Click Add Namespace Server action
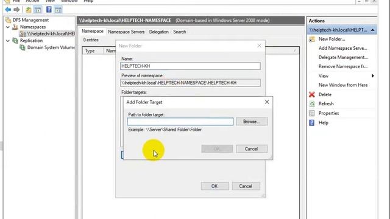This screenshot has width=390, height=219. point(342,48)
